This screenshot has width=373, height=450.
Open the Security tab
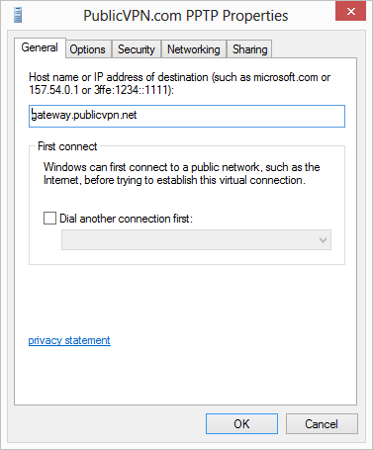137,49
